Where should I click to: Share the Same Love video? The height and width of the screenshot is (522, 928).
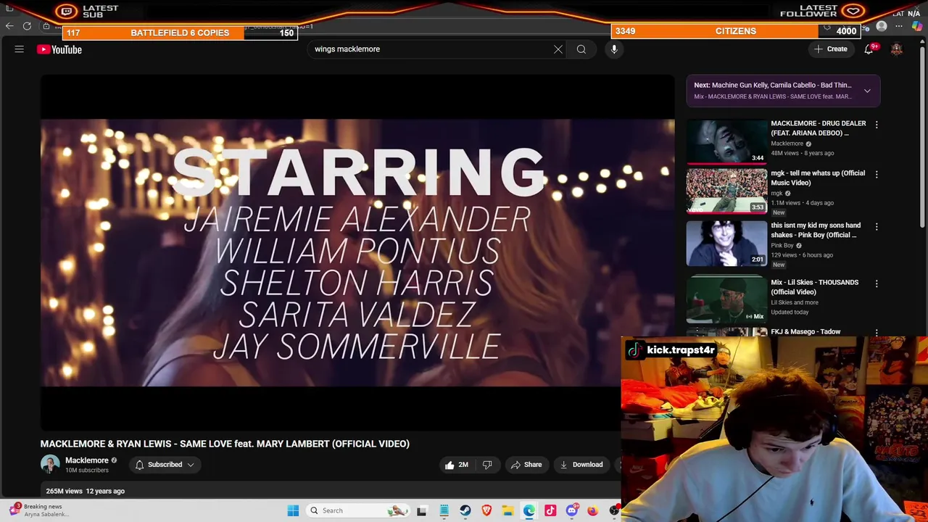526,465
